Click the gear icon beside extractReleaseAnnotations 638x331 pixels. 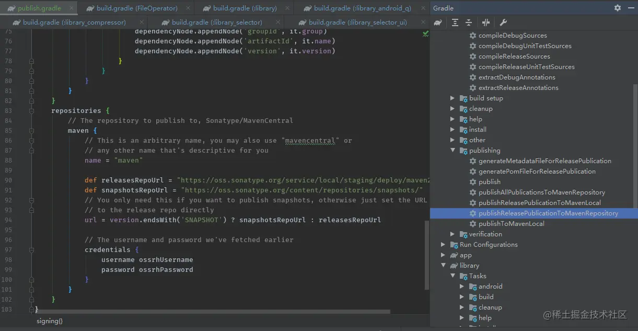[473, 88]
